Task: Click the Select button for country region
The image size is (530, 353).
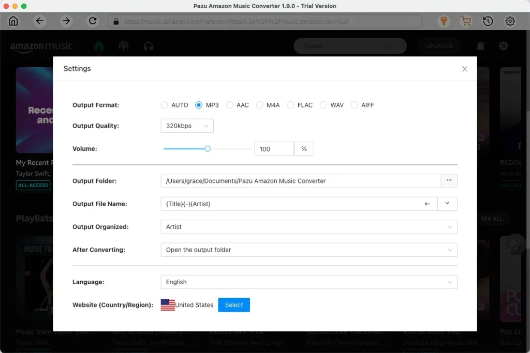Action: tap(234, 305)
